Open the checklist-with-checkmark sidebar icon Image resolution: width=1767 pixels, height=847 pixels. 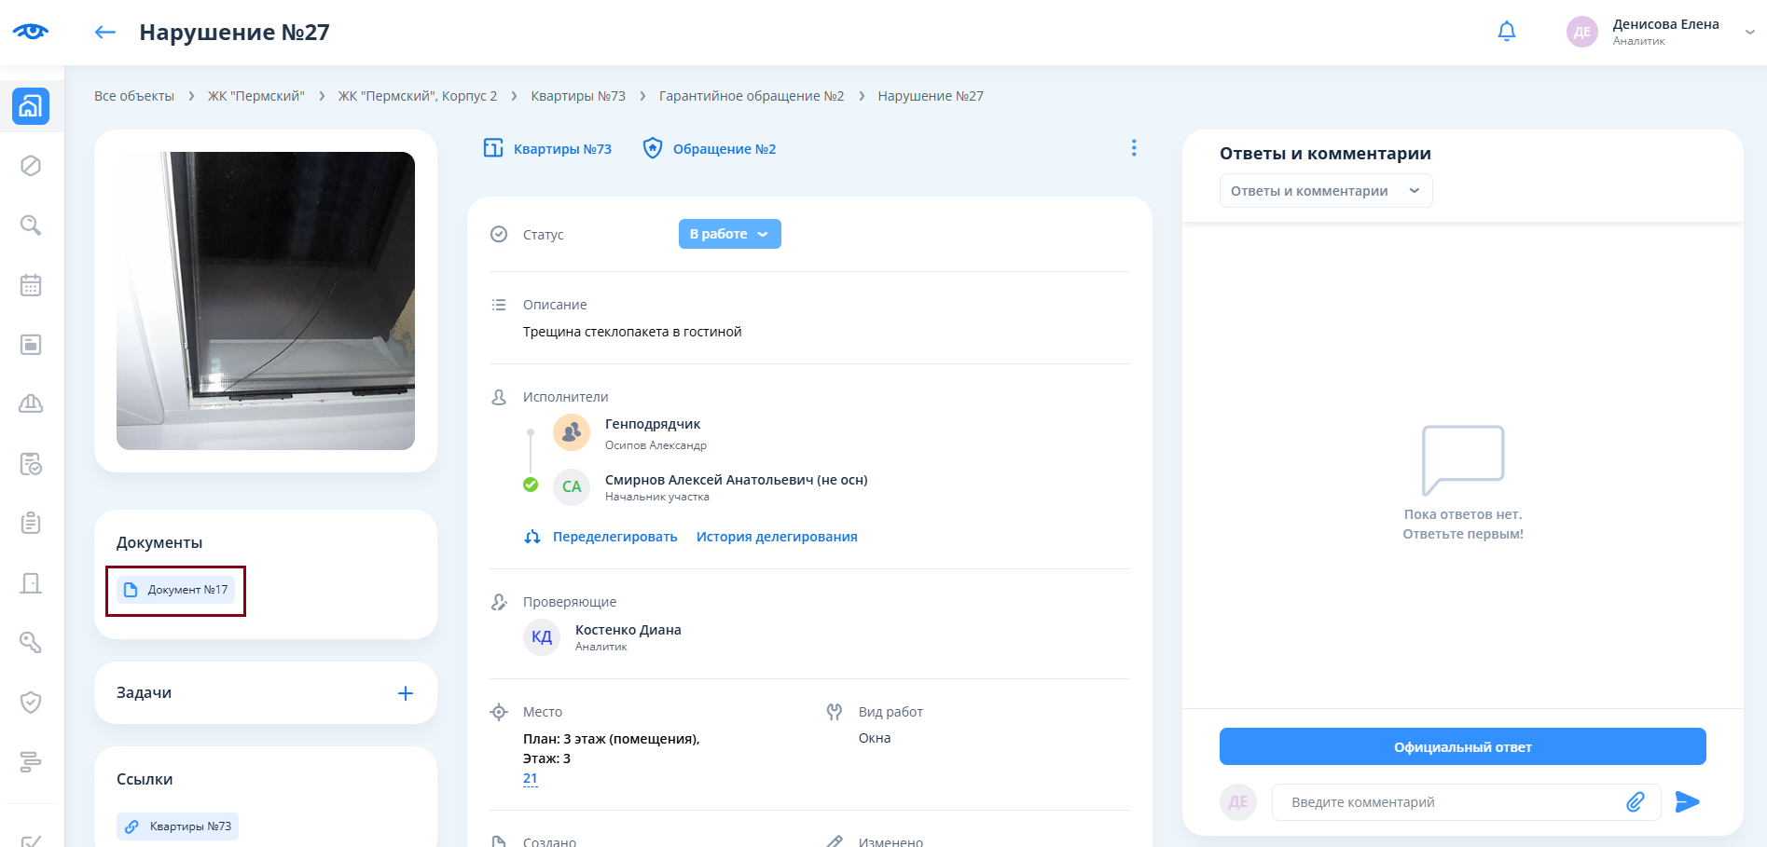pos(31,463)
